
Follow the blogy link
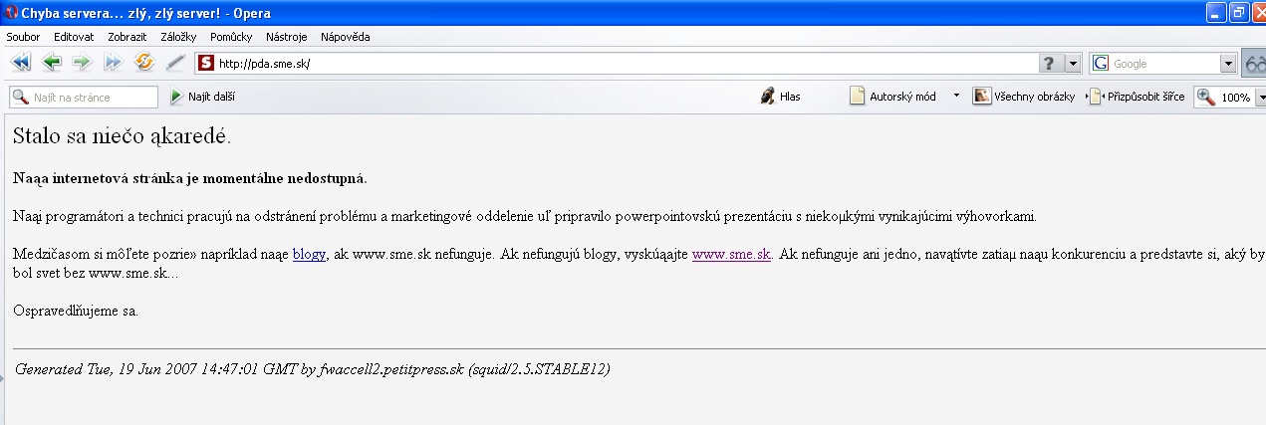pyautogui.click(x=309, y=254)
